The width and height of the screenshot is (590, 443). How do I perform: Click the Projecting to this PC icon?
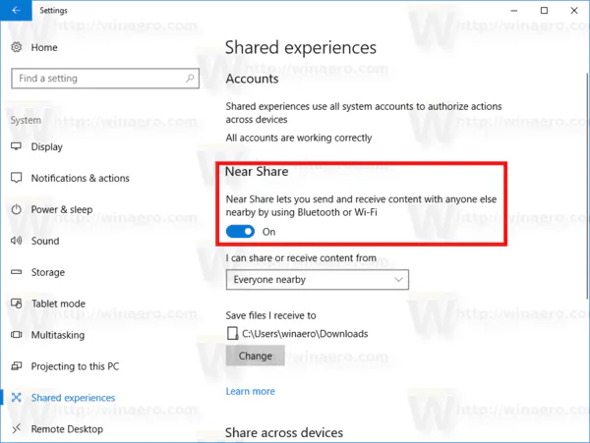click(x=16, y=365)
